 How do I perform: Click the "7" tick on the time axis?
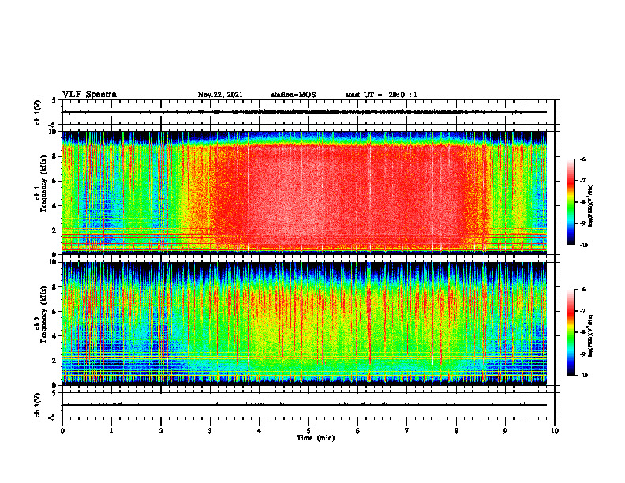[x=407, y=431]
